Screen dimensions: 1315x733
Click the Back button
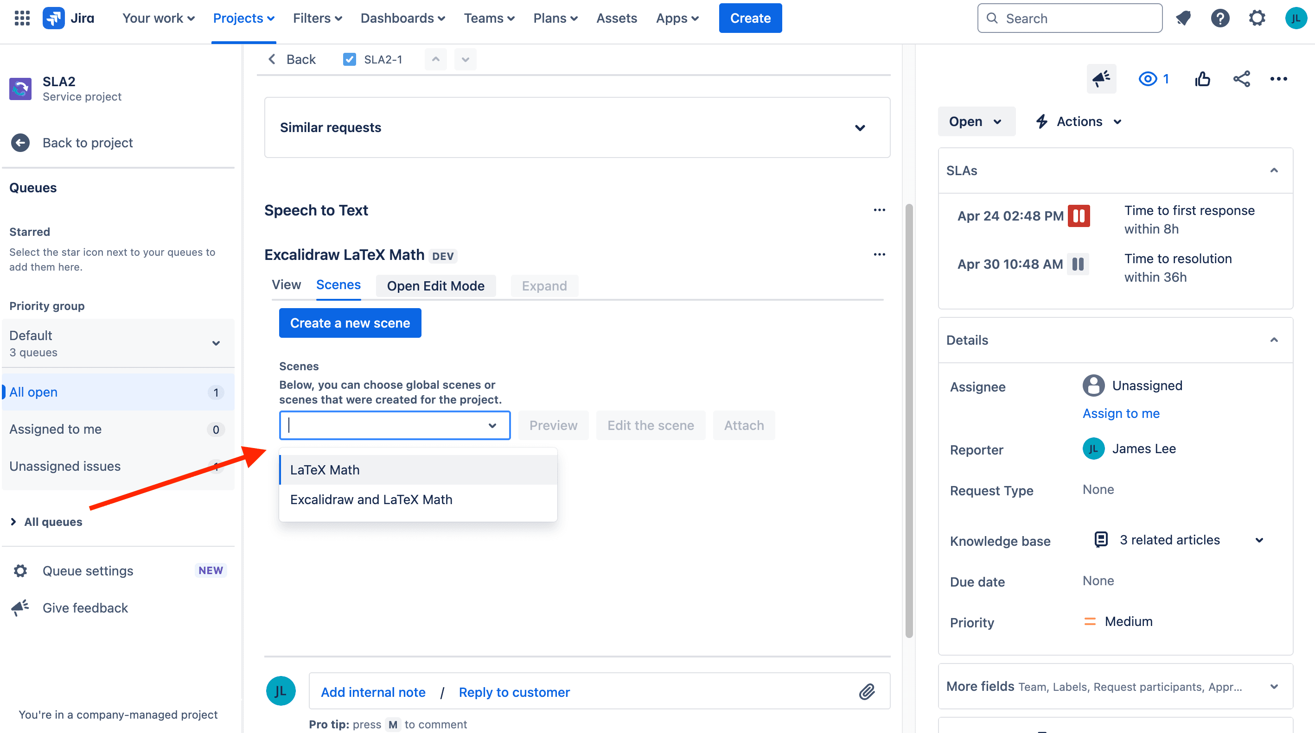(292, 59)
